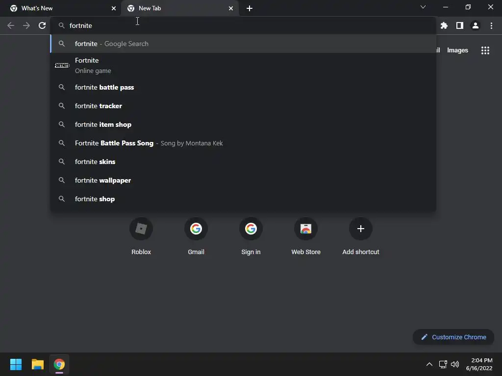Click the Chrome taskbar icon
Screen dimensions: 502x376
pyautogui.click(x=59, y=364)
